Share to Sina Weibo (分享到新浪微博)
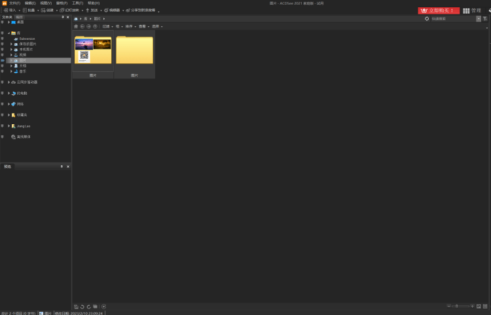This screenshot has height=315, width=491. pos(141,10)
